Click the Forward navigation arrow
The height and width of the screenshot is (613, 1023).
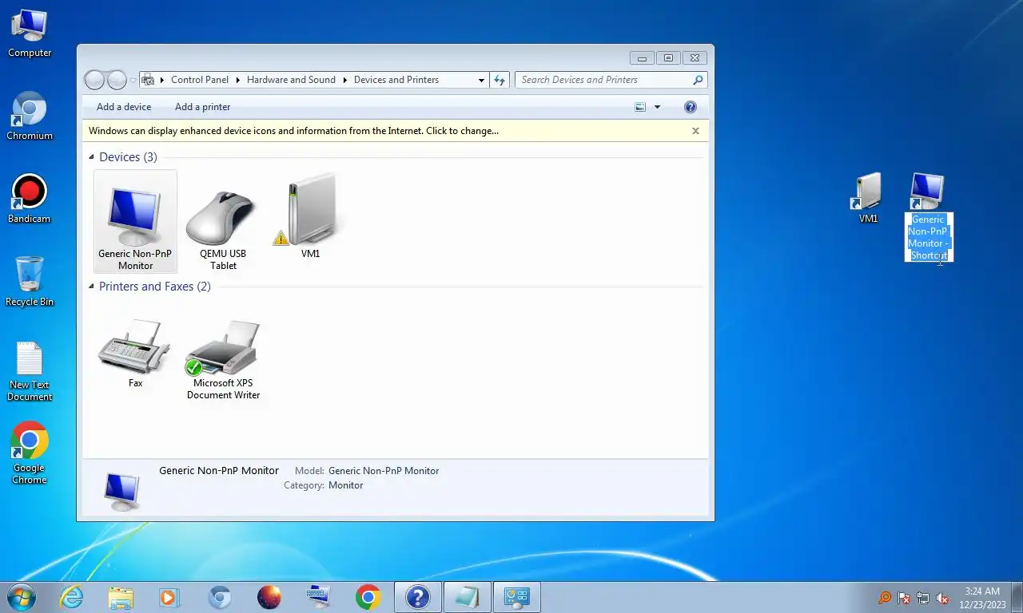(117, 80)
